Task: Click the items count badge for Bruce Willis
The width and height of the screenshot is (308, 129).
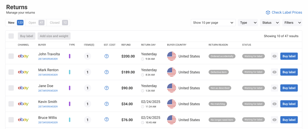Action: point(87,120)
